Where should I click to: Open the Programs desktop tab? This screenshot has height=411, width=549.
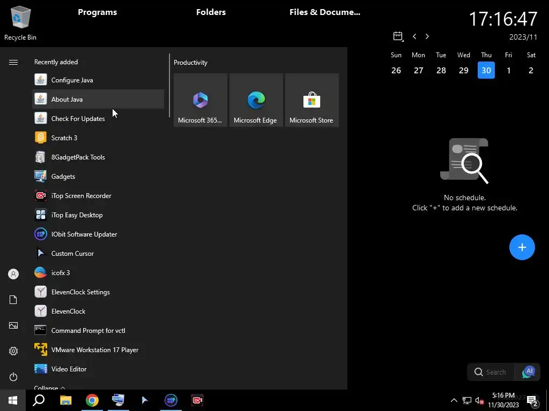click(98, 12)
